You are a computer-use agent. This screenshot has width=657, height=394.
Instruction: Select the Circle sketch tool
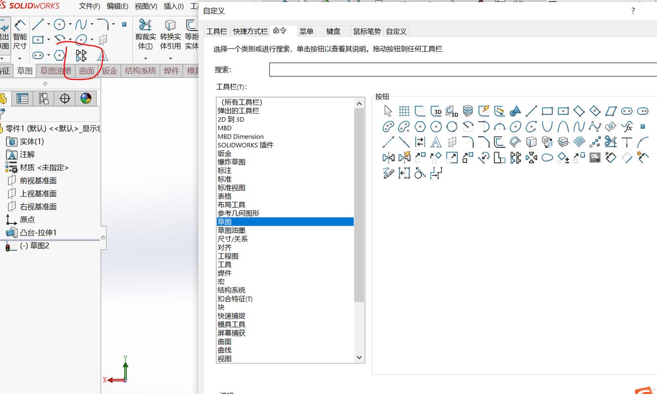tap(59, 24)
